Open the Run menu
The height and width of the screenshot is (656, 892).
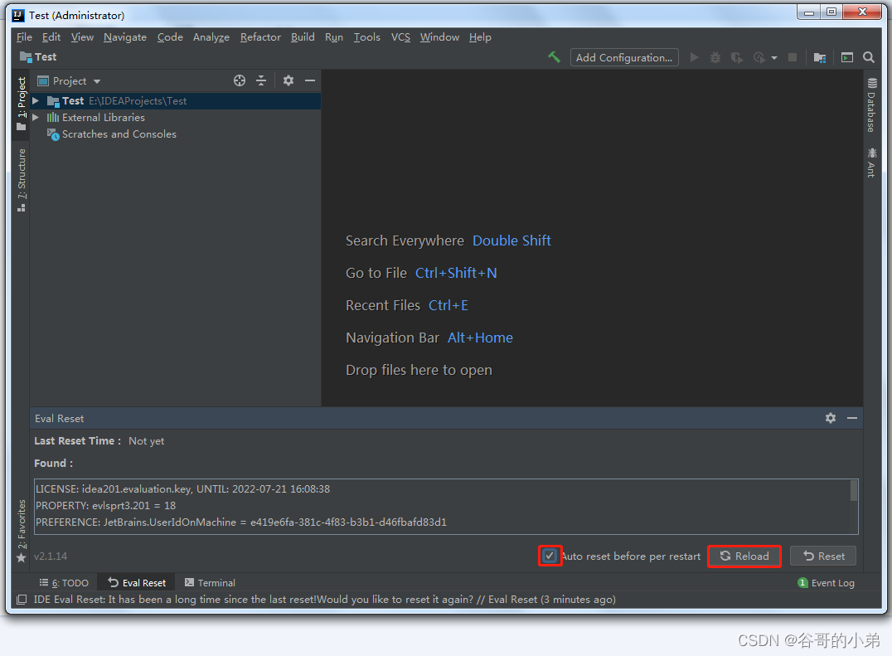[x=334, y=37]
